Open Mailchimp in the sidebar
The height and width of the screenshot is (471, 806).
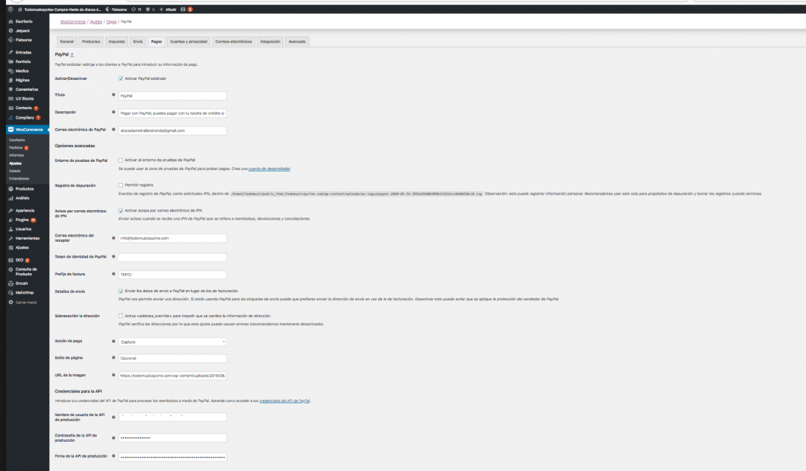pyautogui.click(x=24, y=293)
